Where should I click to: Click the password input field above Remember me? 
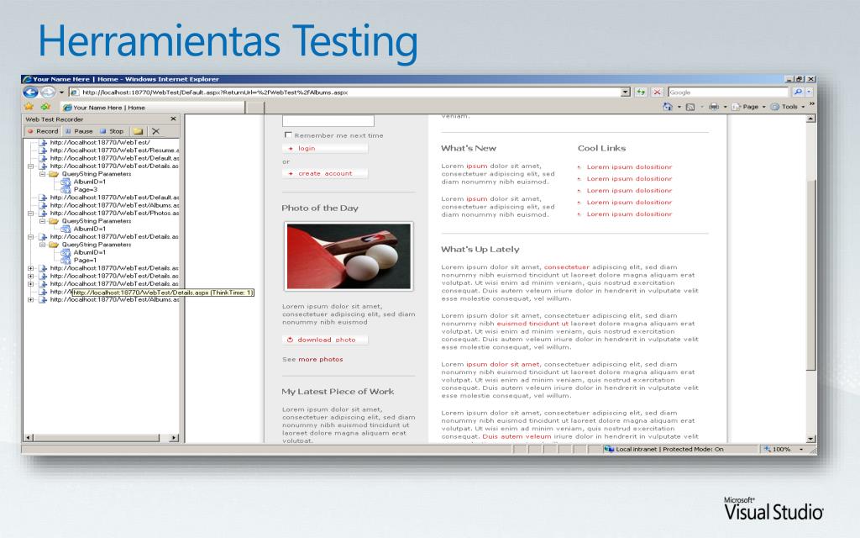[x=328, y=121]
